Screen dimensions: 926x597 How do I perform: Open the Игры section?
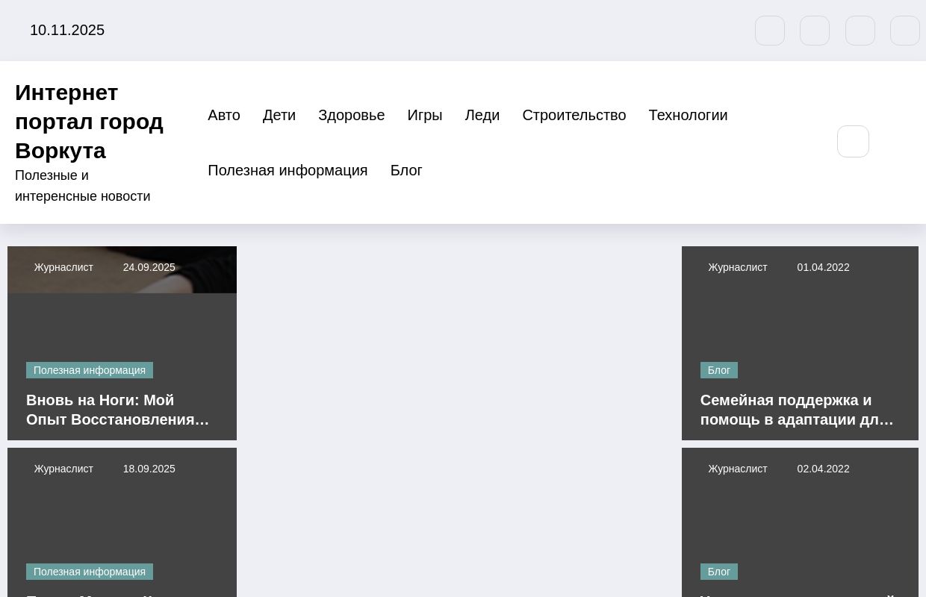(x=425, y=115)
